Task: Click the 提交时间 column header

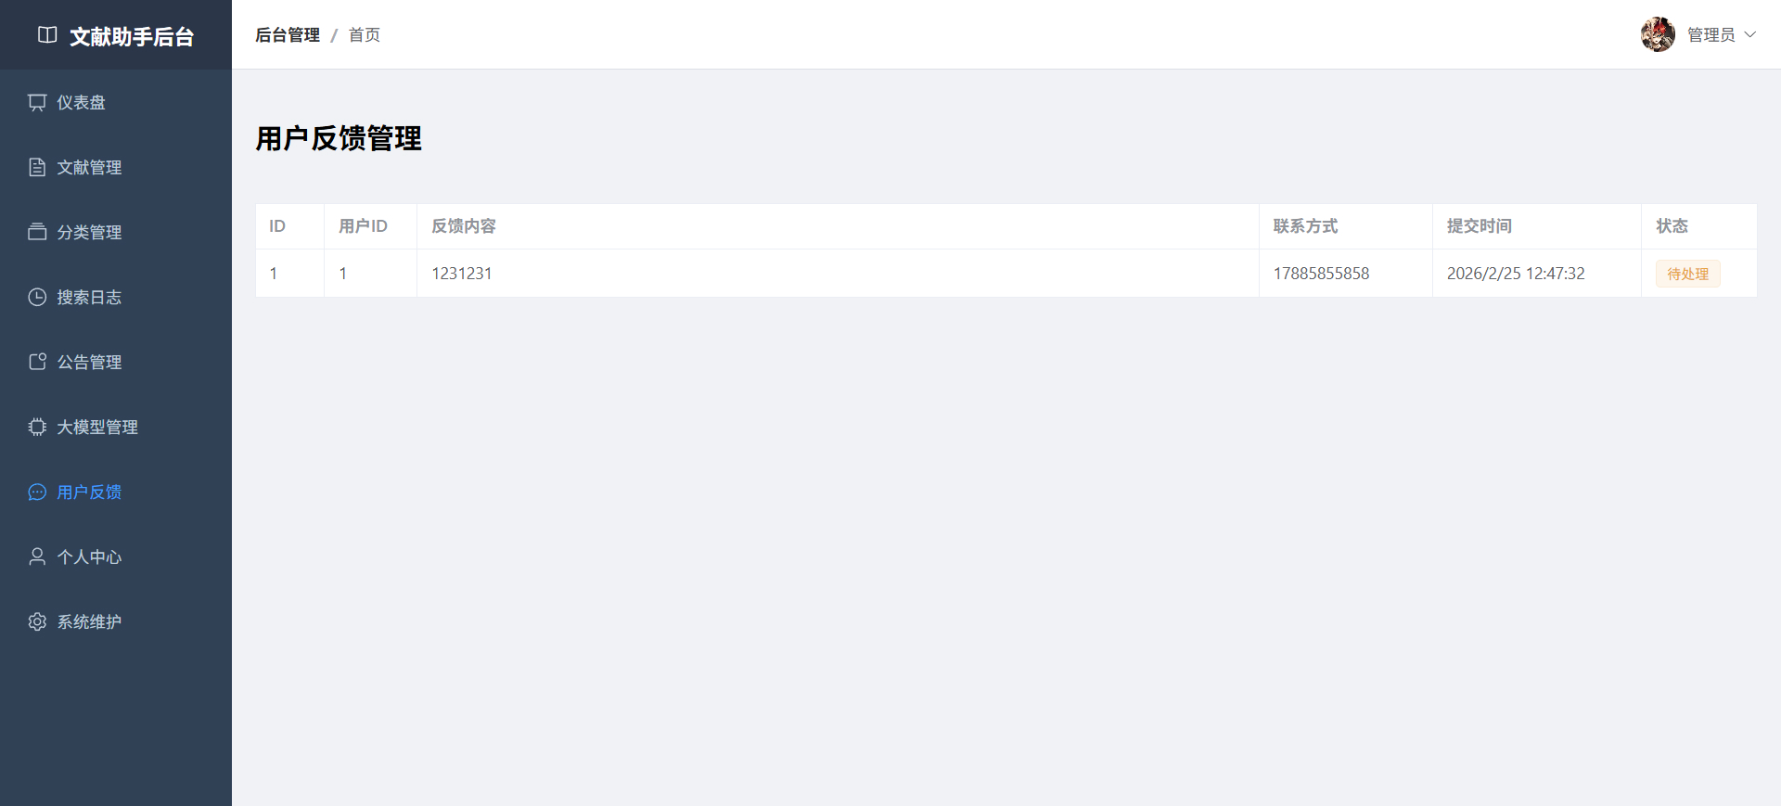Action: 1480,226
